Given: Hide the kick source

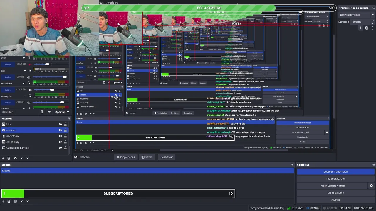Looking at the screenshot, I should [x=60, y=124].
